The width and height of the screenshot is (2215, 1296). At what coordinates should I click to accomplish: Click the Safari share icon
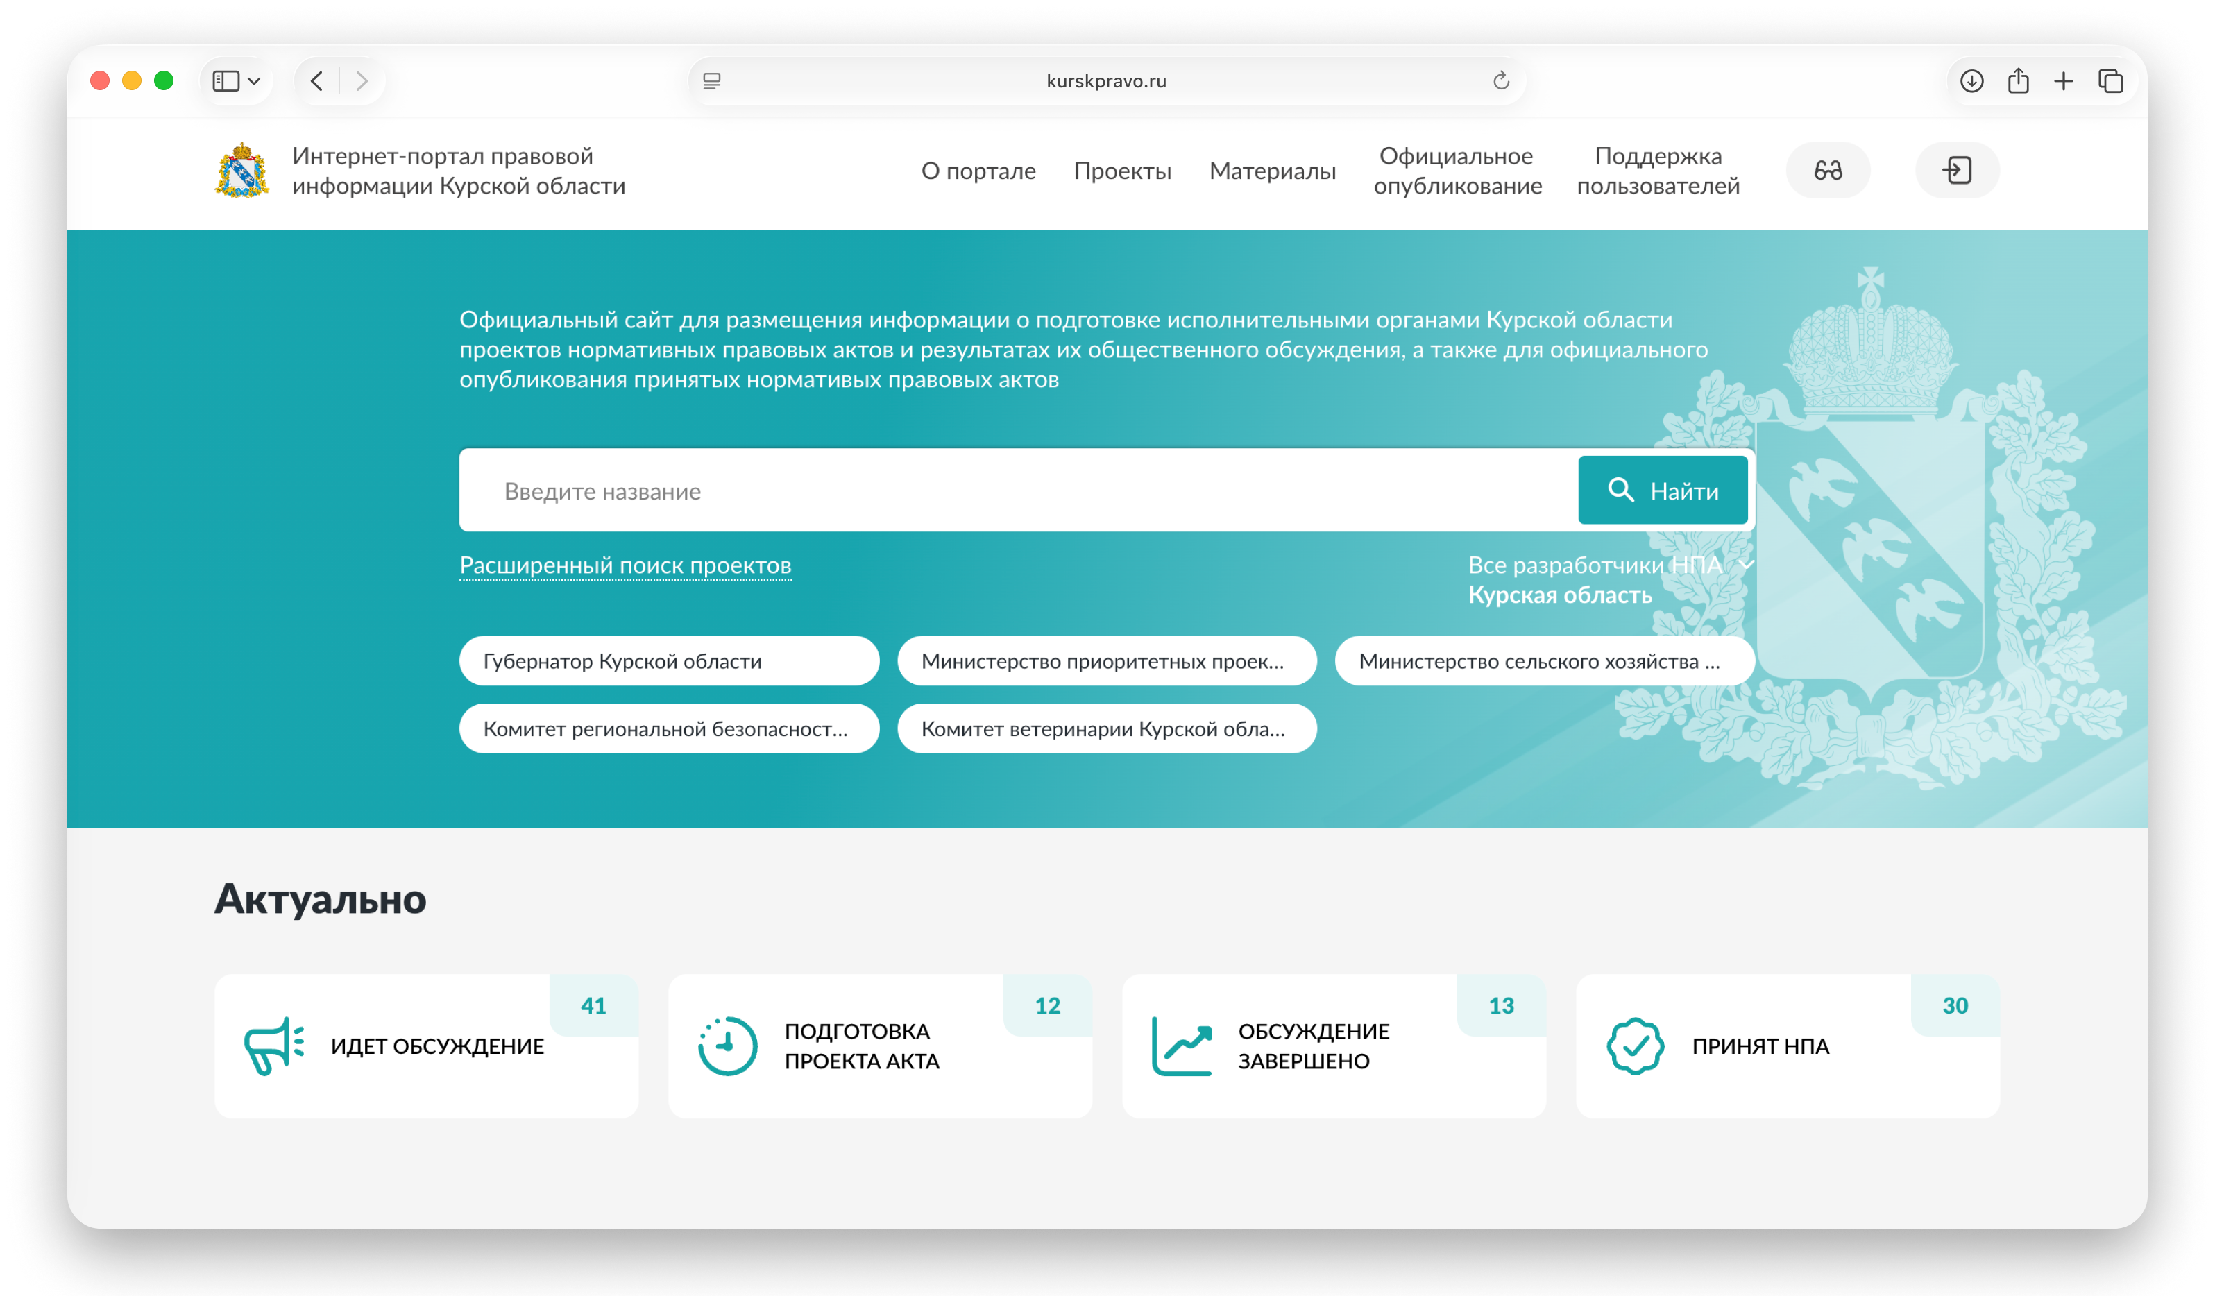point(2018,81)
